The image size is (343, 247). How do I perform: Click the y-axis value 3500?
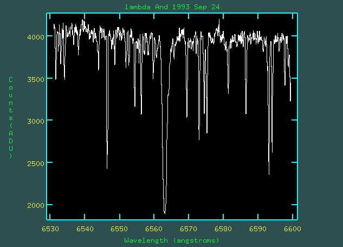point(36,79)
